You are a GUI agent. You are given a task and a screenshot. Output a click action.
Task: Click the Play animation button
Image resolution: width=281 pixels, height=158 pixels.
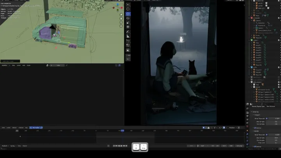(121, 146)
